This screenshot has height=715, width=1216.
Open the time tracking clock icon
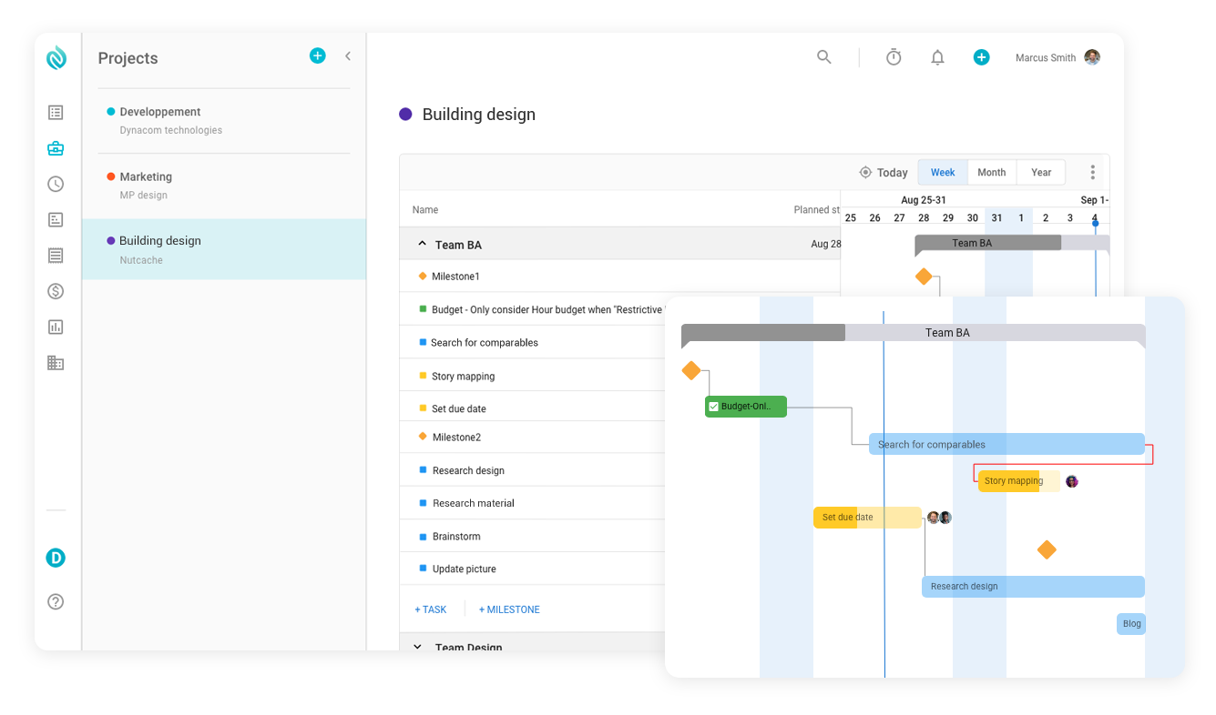click(56, 184)
